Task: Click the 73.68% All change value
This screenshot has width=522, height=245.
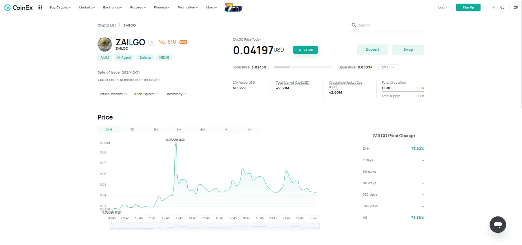Action: point(418,218)
